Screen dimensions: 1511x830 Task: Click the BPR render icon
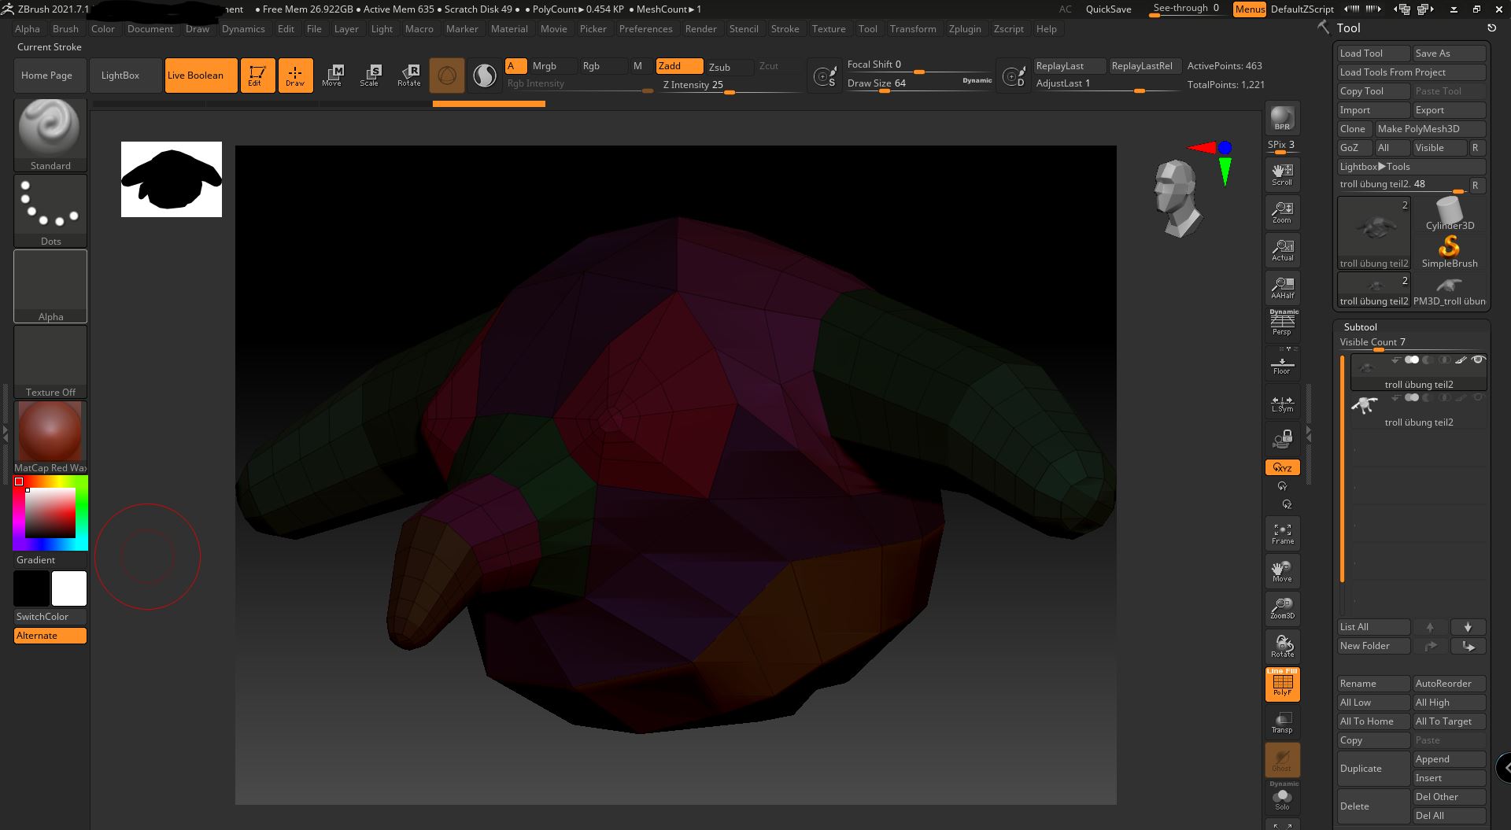pyautogui.click(x=1282, y=118)
